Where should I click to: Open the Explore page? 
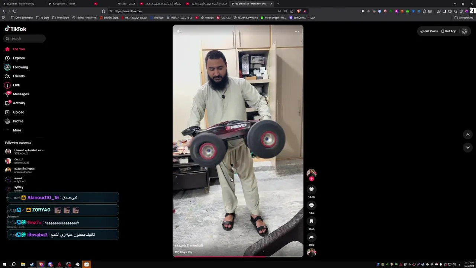15,58
